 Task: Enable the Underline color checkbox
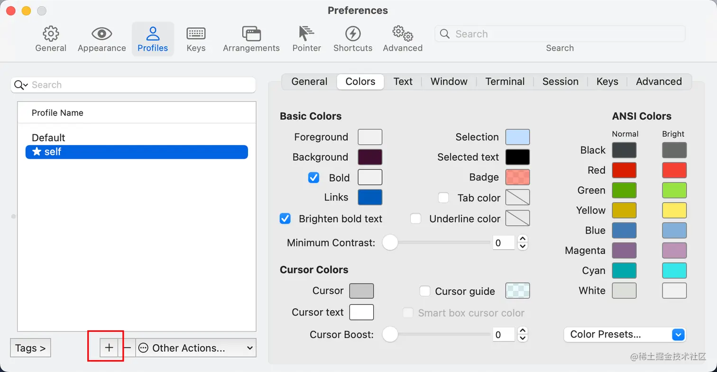(415, 218)
